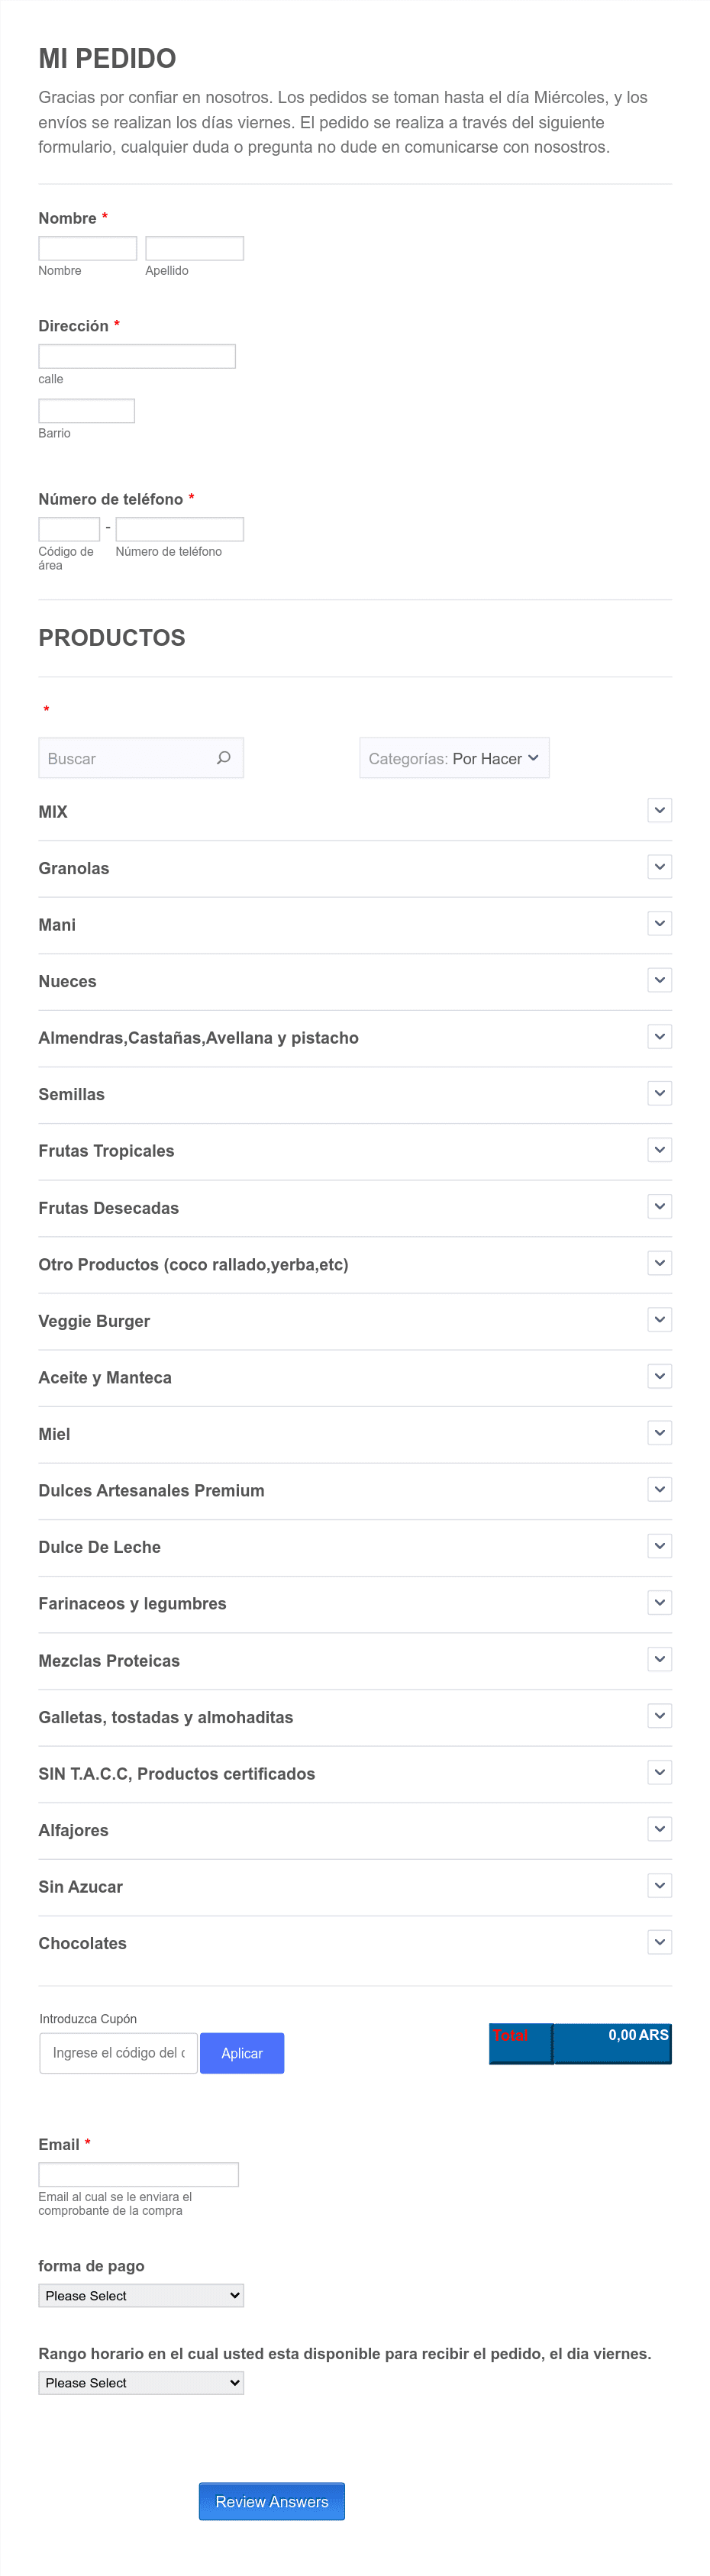
Task: Expand the Chocolates chevron icon
Action: 659,1942
